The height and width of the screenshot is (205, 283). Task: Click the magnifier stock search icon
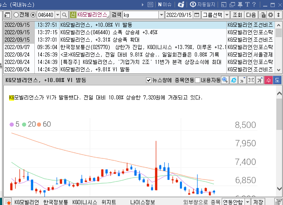pos(65,15)
